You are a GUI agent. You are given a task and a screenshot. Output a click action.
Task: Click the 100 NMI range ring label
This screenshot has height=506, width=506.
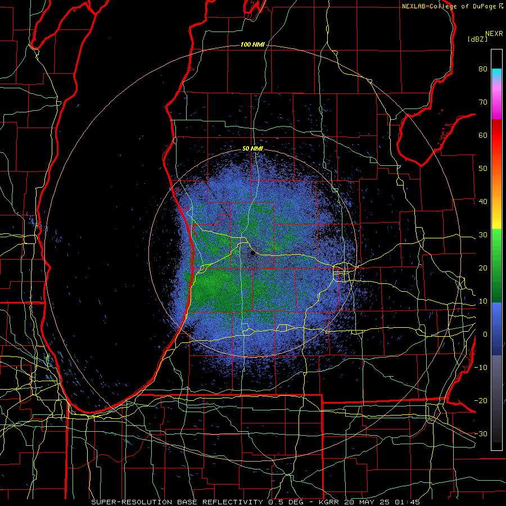(x=252, y=44)
